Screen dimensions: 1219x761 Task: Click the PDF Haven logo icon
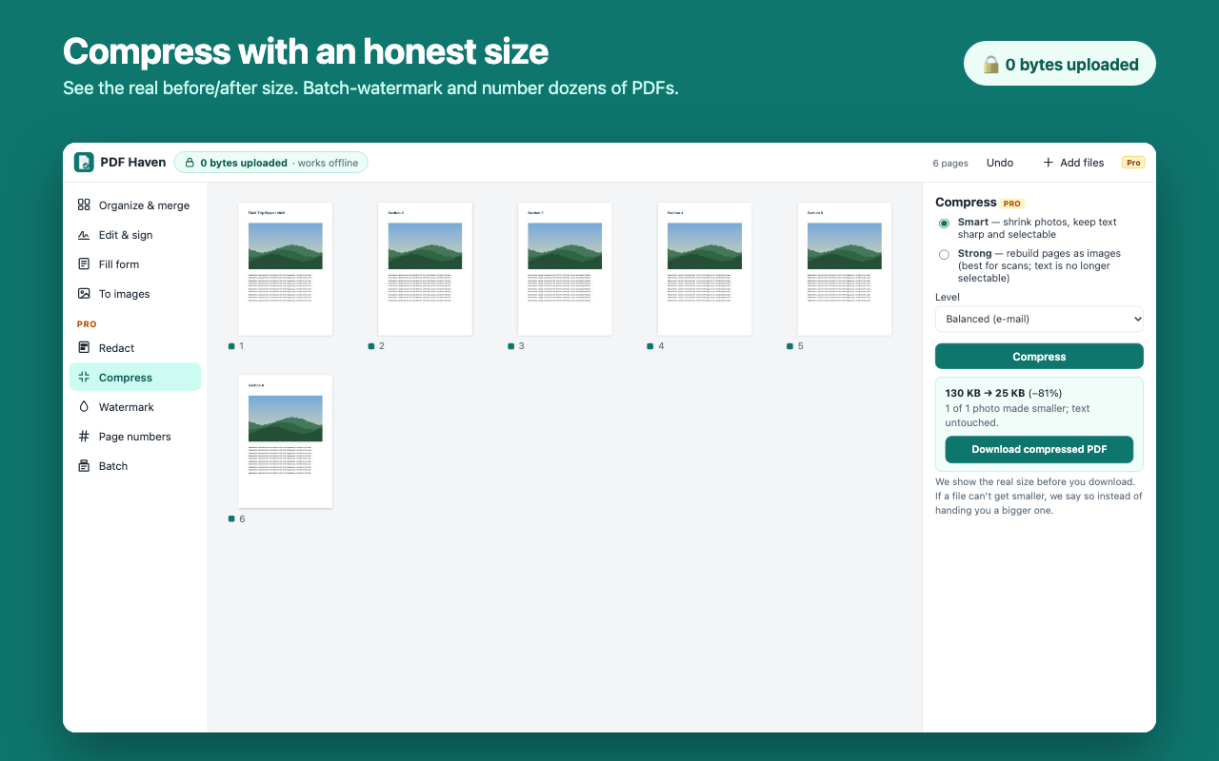click(84, 163)
